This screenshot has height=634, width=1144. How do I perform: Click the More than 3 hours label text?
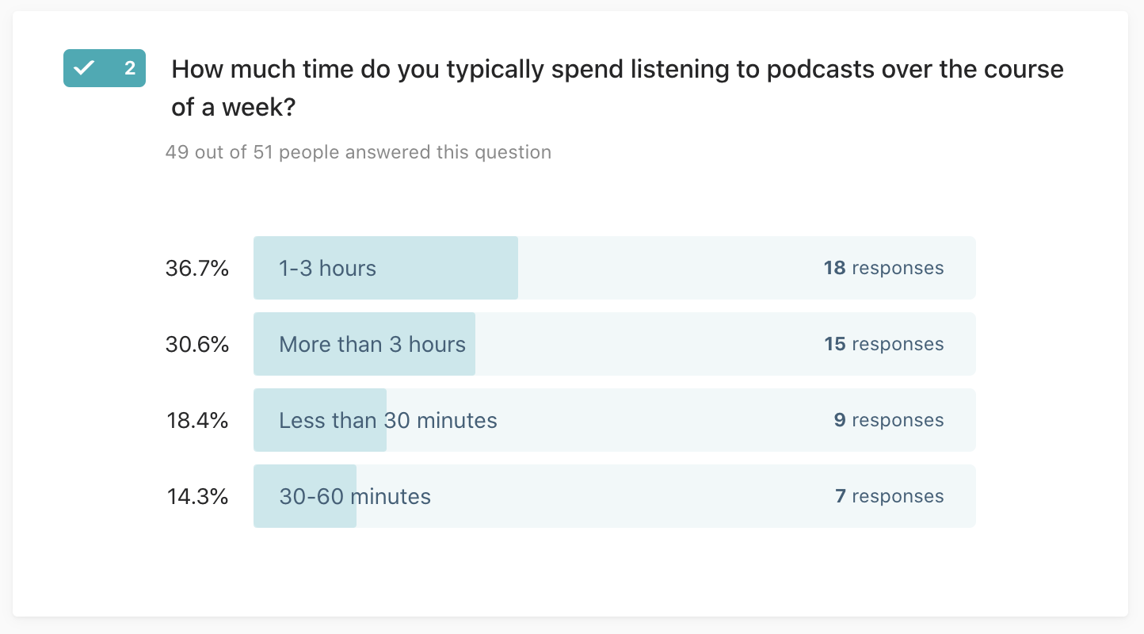(x=372, y=344)
